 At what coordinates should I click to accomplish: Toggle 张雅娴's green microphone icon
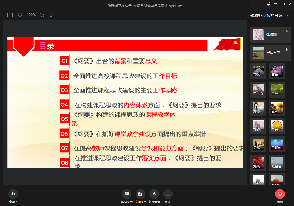tap(286, 31)
